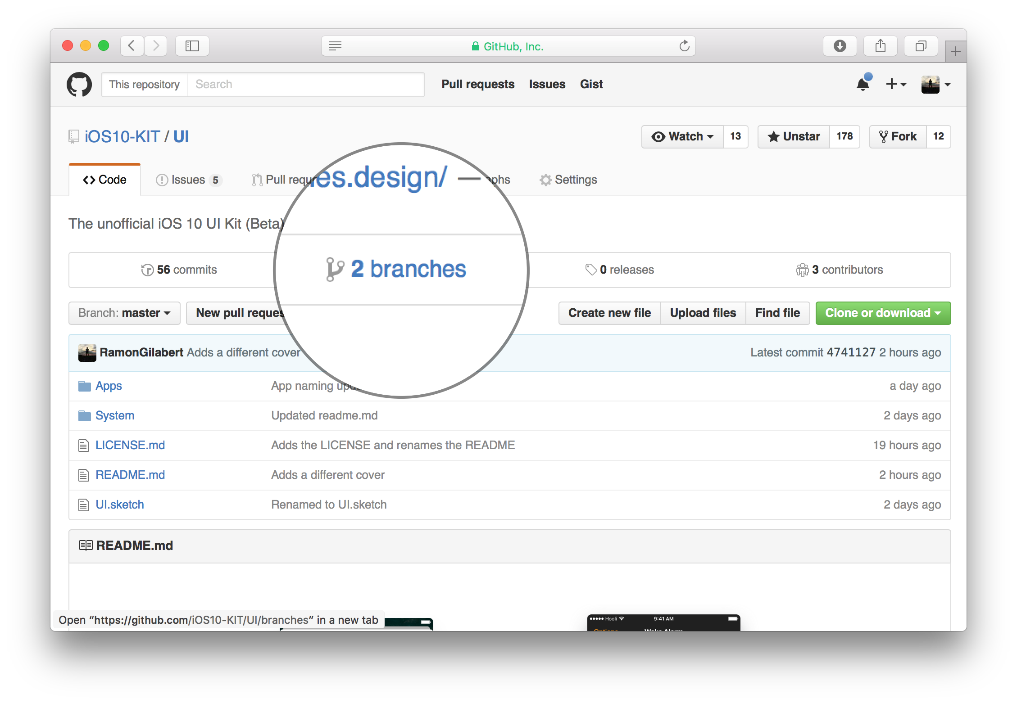
Task: Toggle the Safari sidebar button
Action: (x=192, y=46)
